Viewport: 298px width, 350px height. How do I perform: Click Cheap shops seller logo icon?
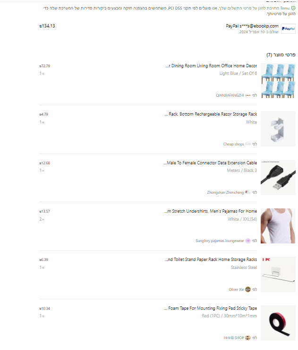pos(248,144)
